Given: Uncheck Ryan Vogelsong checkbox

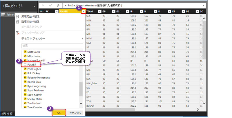Looking at the screenshot, I should (x=25, y=86).
